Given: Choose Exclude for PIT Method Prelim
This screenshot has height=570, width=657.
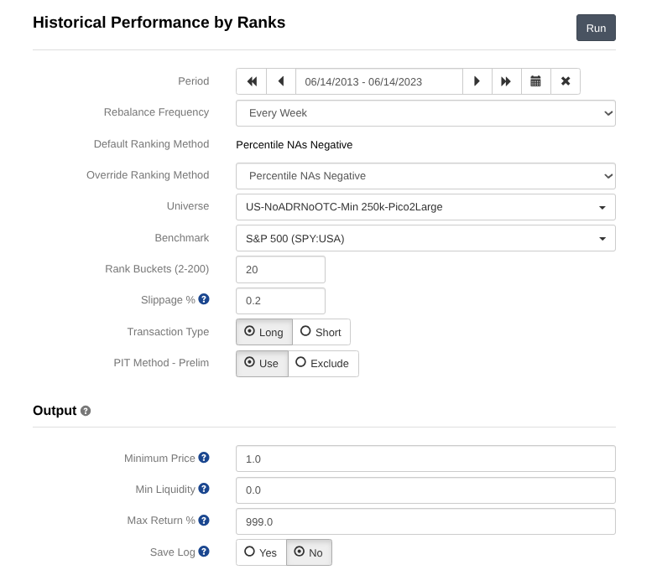Looking at the screenshot, I should click(x=323, y=363).
